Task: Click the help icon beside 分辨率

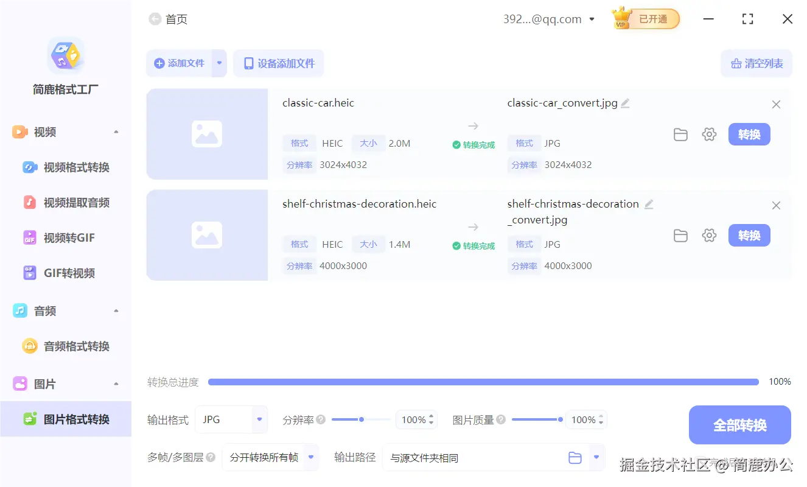Action: (x=321, y=419)
